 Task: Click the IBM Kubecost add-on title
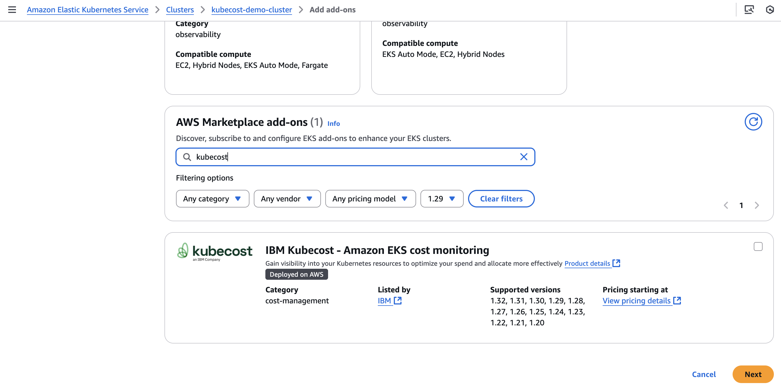coord(377,250)
